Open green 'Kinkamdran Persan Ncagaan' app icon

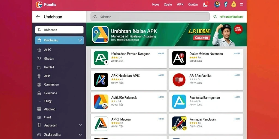(101, 58)
